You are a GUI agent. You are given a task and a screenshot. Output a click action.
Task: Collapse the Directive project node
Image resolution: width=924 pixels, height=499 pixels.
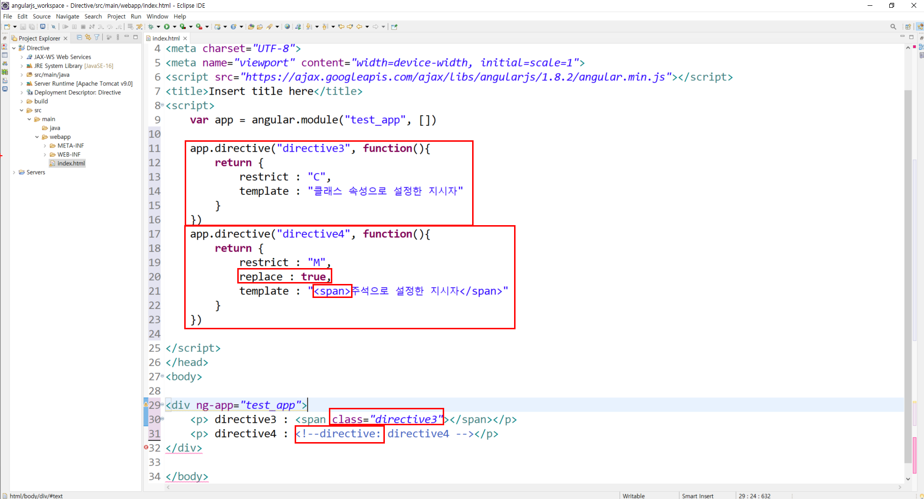click(x=14, y=48)
